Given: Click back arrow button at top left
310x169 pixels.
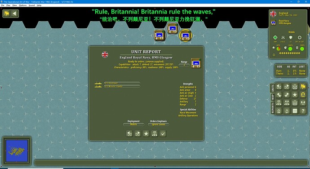Looking at the screenshot, I should [x=15, y=13].
